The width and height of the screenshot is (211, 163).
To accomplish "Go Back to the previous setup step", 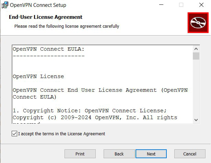I will click(x=119, y=154).
